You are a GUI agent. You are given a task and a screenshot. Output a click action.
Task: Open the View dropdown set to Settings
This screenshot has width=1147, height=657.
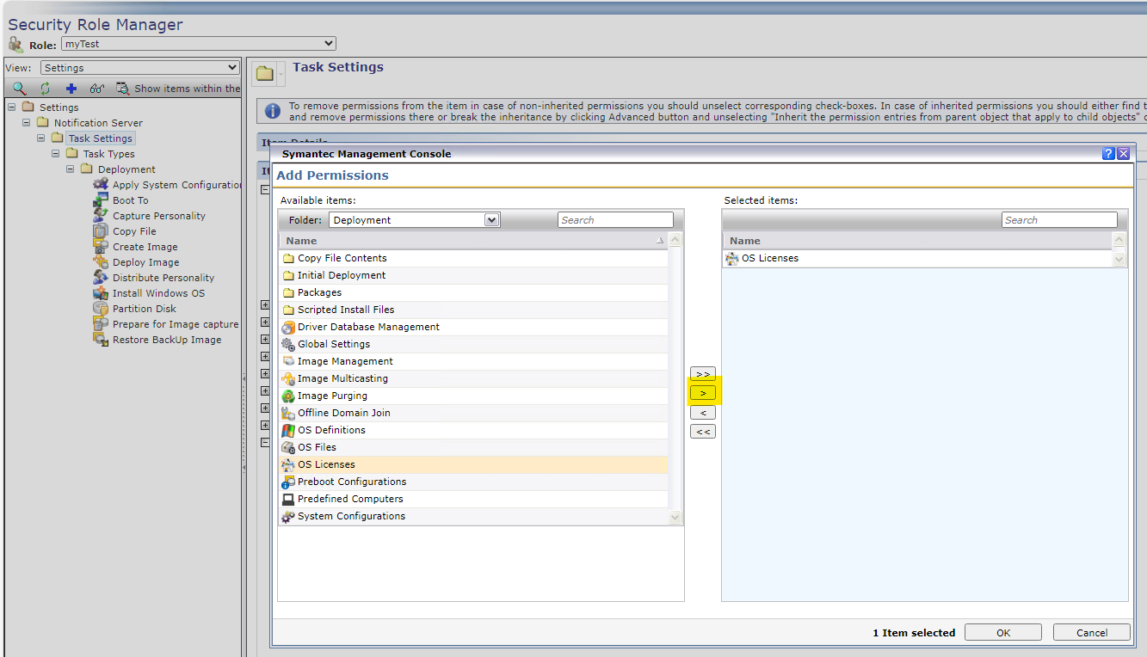point(139,68)
